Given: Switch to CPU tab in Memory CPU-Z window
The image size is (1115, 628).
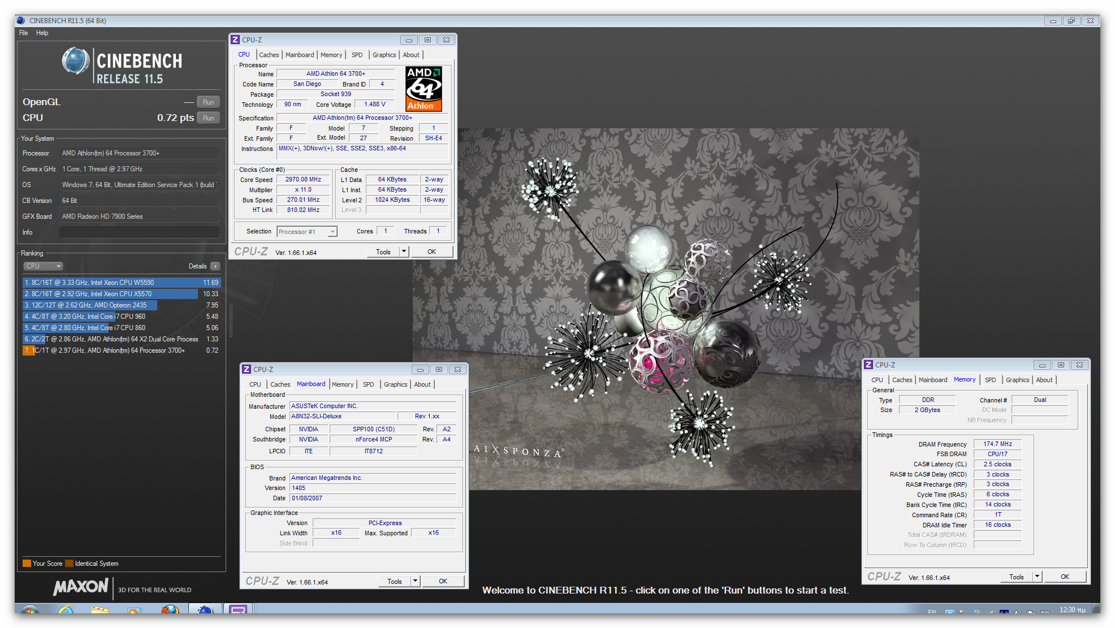Looking at the screenshot, I should tap(877, 380).
